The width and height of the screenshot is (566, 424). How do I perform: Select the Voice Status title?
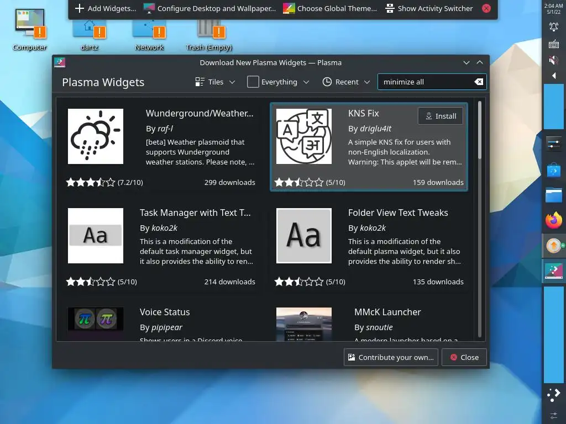[165, 312]
